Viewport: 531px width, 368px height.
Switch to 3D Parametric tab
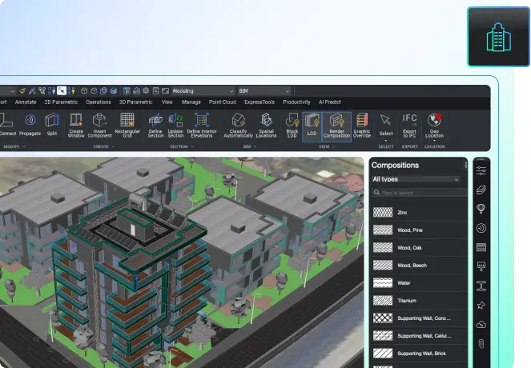(136, 102)
